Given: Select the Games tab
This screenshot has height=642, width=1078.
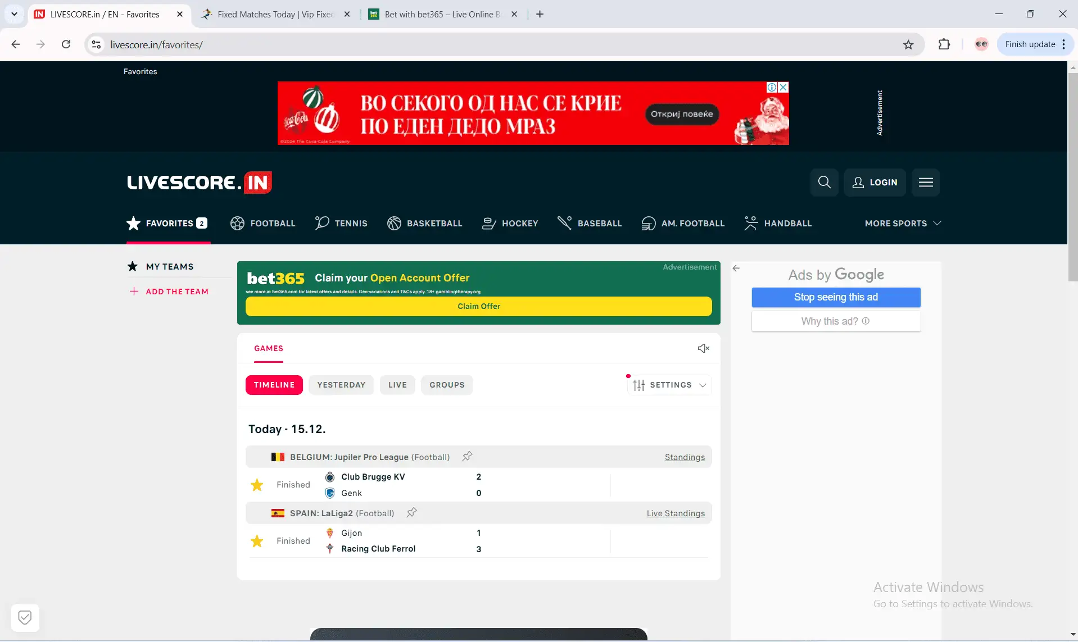Looking at the screenshot, I should coord(269,348).
